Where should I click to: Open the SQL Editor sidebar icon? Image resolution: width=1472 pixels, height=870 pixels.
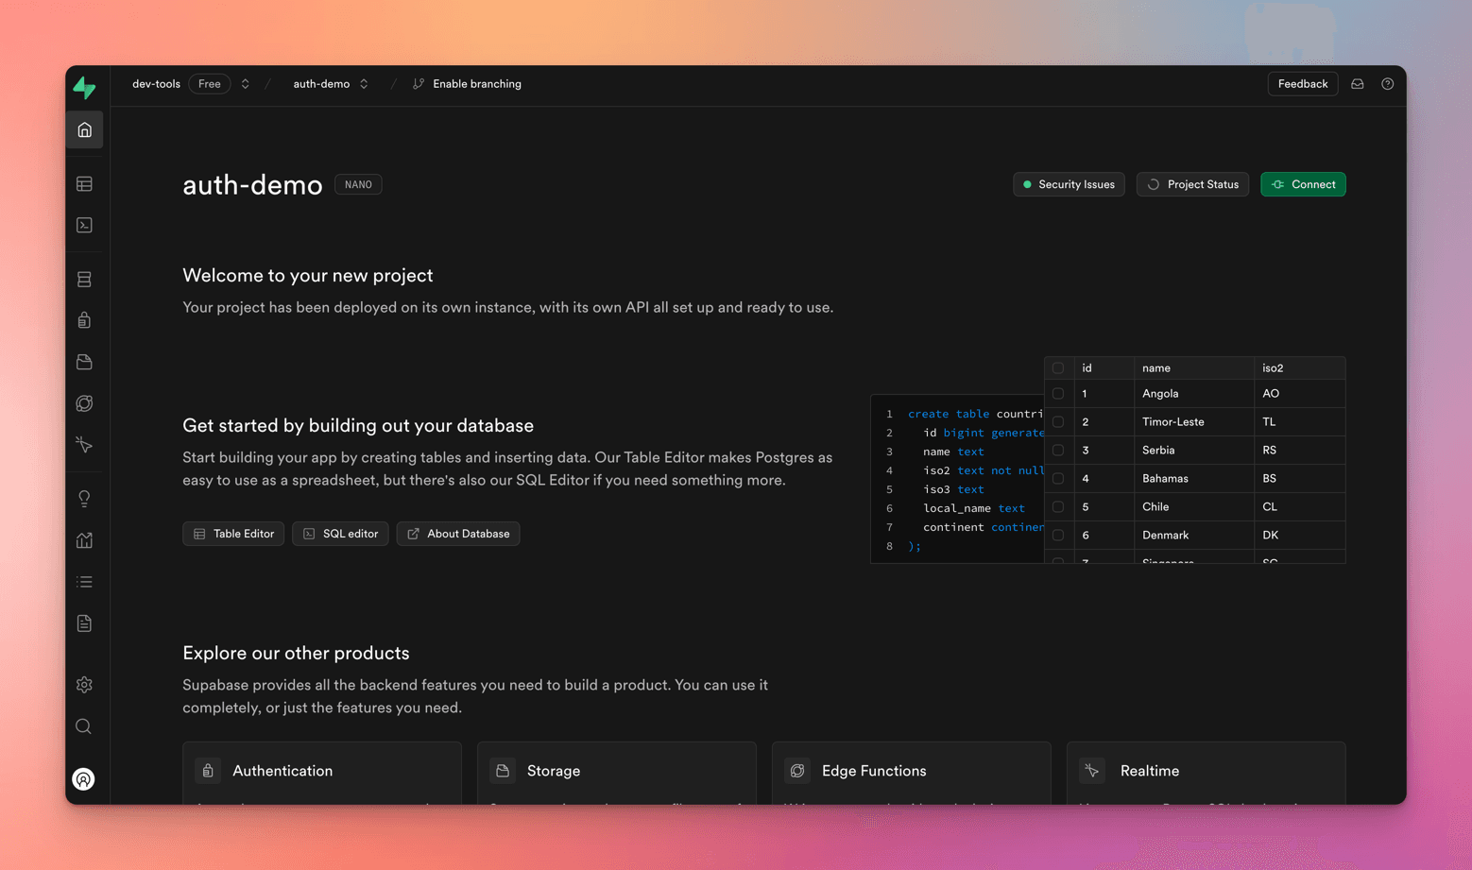[x=84, y=225]
